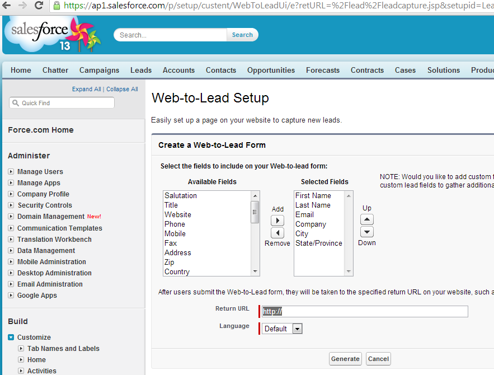Expand the Home item under Customize
This screenshot has height=375, width=494.
point(21,359)
